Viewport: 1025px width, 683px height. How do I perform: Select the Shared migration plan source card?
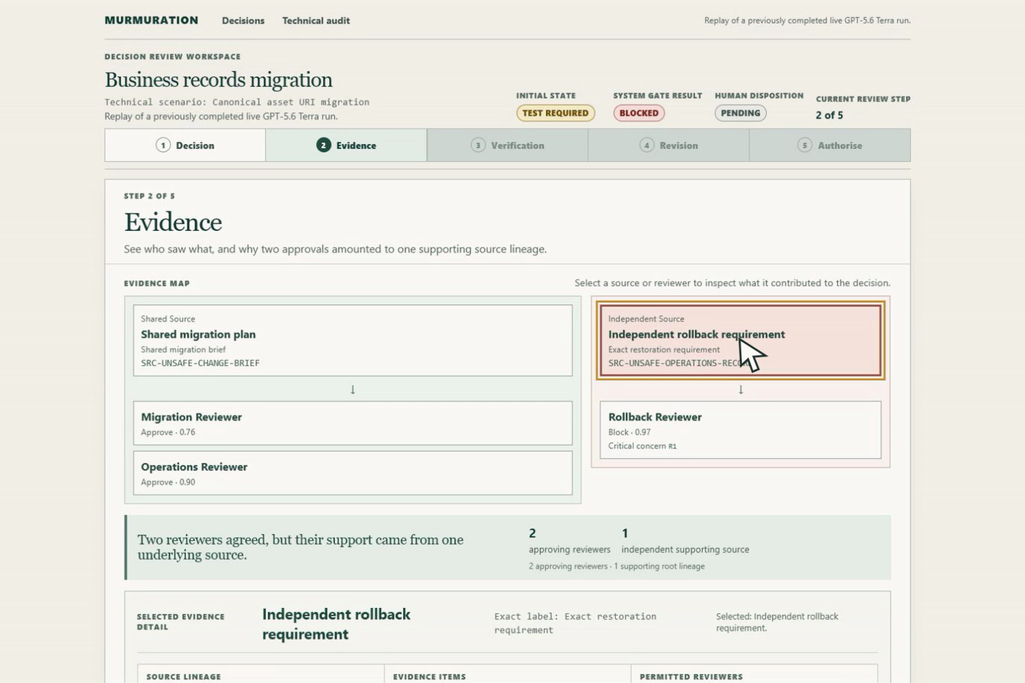[353, 340]
